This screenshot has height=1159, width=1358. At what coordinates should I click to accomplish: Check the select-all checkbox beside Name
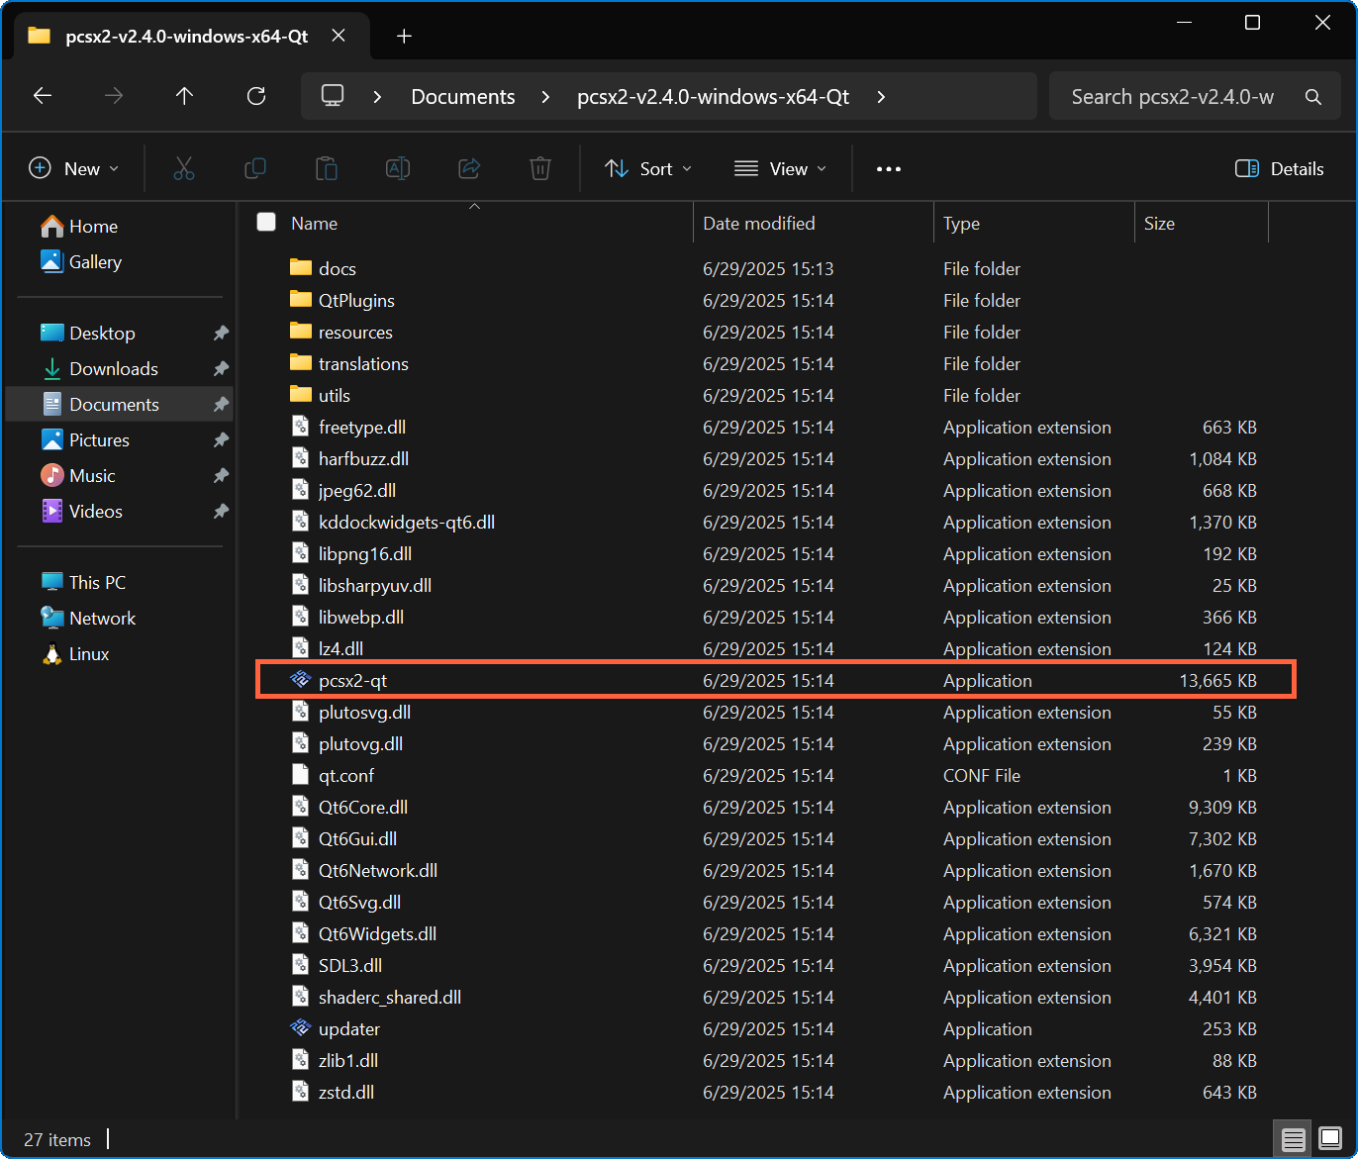[x=266, y=223]
